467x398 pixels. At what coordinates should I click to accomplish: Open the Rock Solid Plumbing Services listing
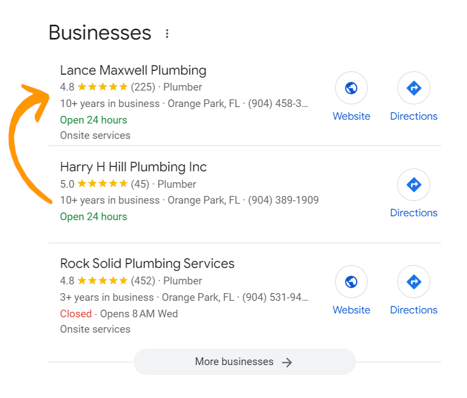point(147,264)
